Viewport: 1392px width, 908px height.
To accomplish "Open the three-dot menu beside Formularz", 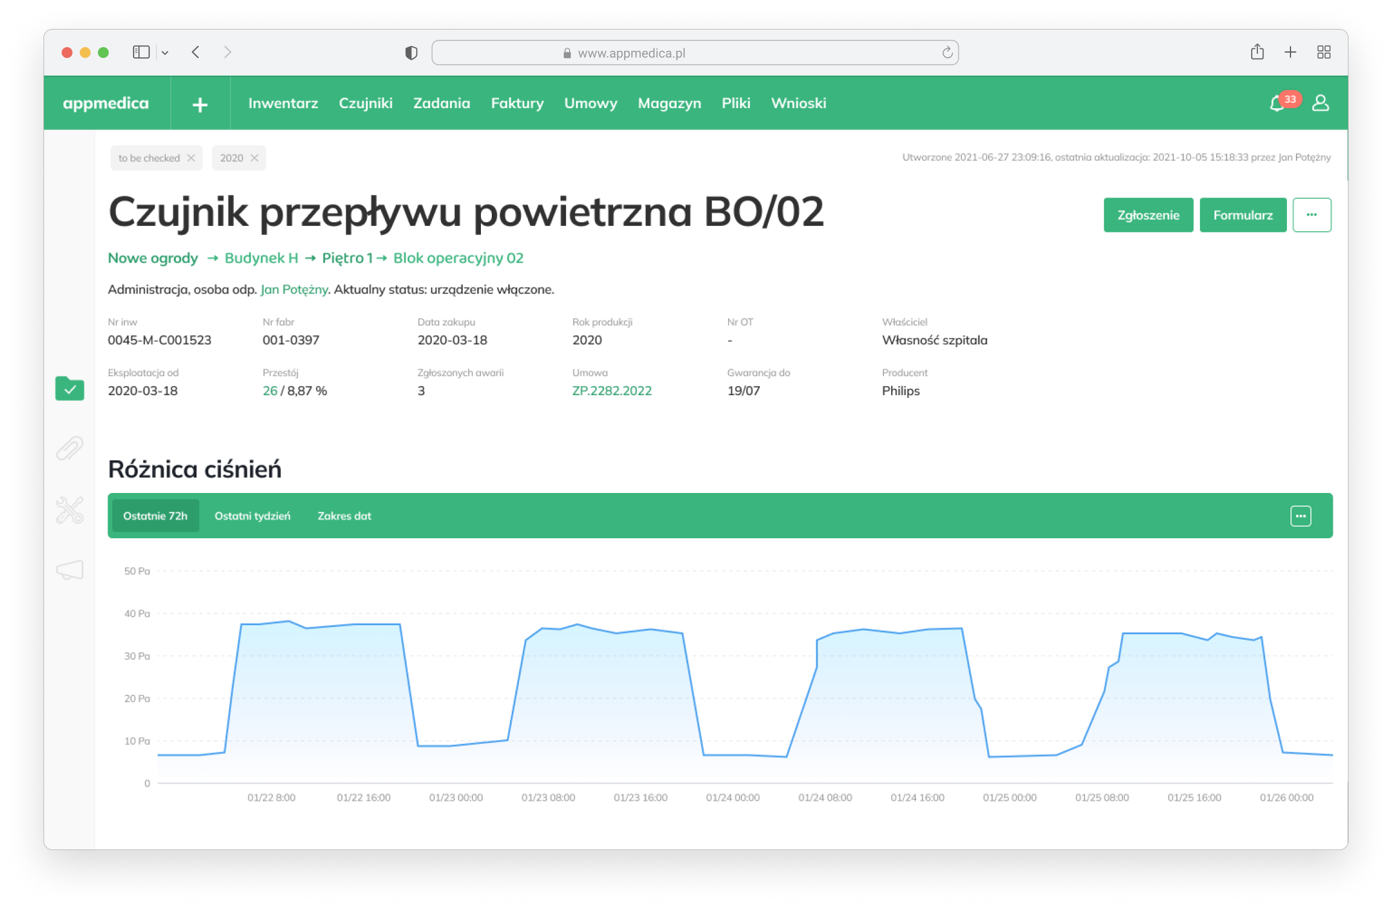I will [x=1311, y=215].
